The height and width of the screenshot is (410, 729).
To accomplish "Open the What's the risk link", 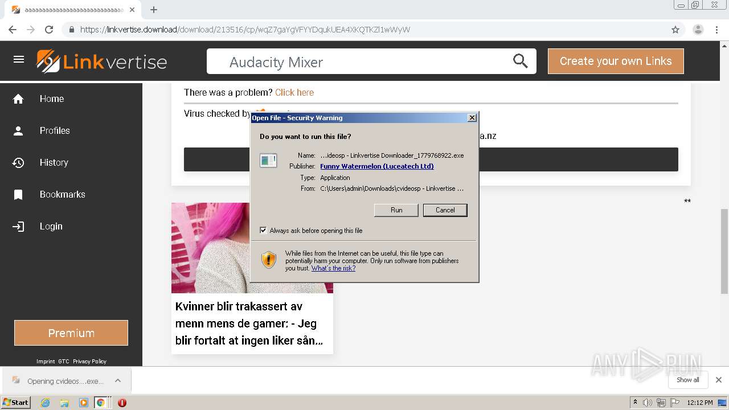I will (x=333, y=268).
